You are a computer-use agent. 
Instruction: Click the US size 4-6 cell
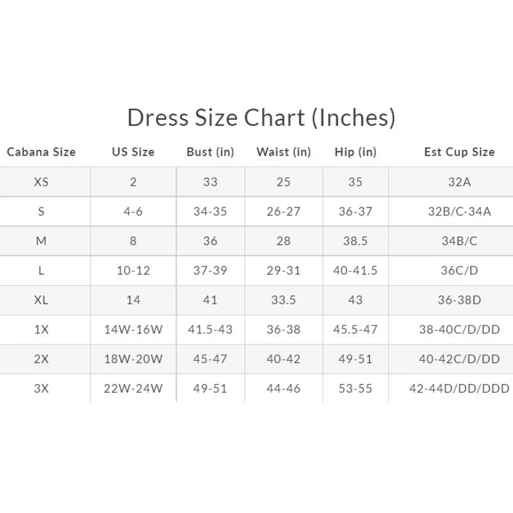(x=133, y=211)
